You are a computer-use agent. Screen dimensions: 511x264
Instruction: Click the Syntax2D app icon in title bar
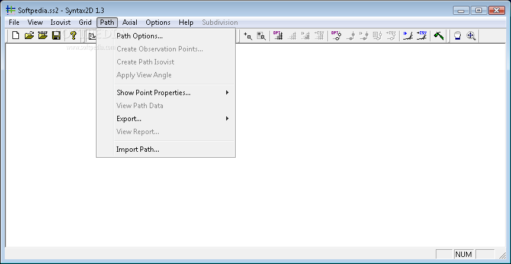click(11, 10)
